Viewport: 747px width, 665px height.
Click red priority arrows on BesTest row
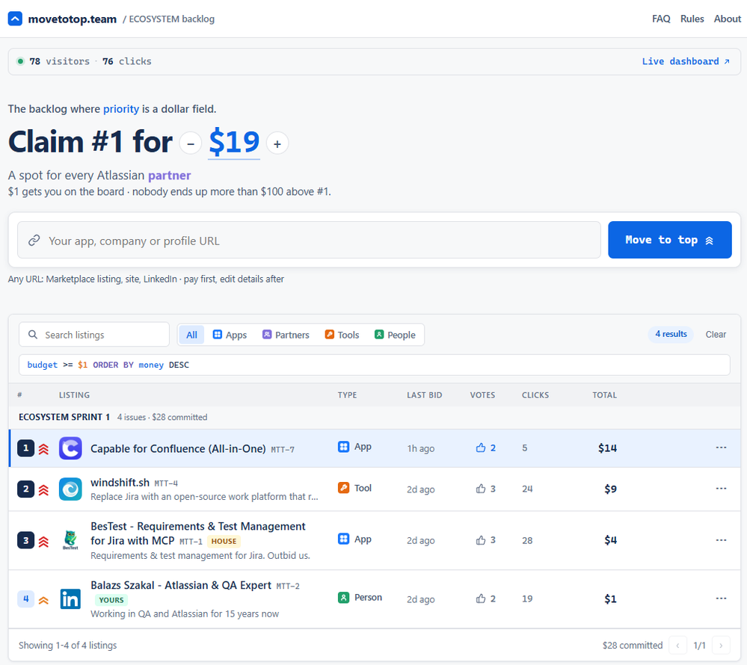click(x=43, y=541)
